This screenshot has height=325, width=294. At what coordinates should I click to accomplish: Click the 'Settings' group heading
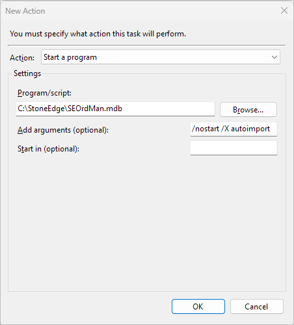click(x=27, y=73)
